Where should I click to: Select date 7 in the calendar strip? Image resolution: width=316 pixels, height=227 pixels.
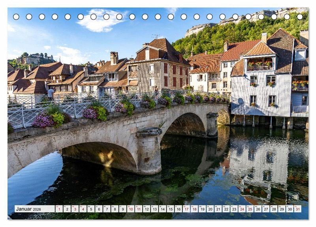[107, 209]
